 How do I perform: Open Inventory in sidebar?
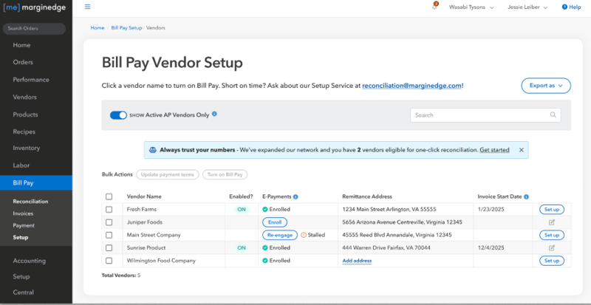26,148
